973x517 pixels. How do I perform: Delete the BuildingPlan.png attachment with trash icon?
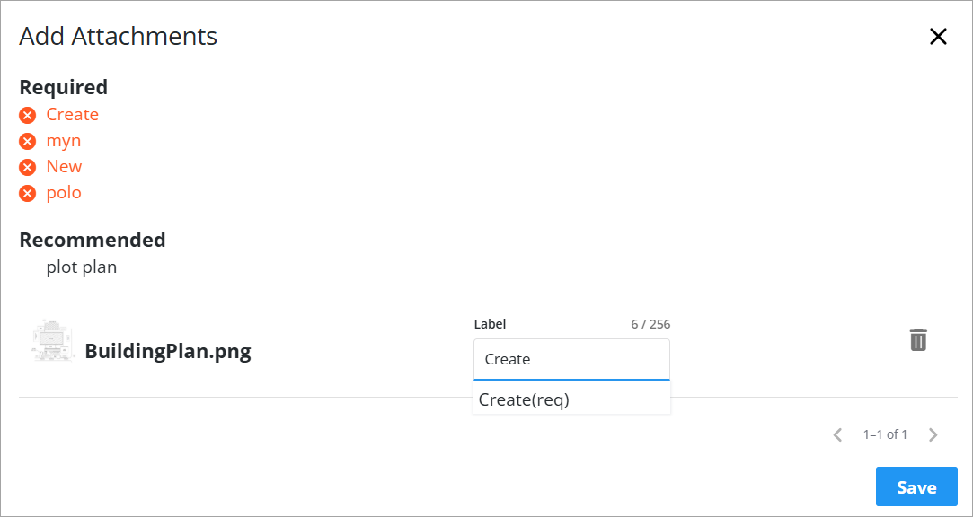pos(917,340)
